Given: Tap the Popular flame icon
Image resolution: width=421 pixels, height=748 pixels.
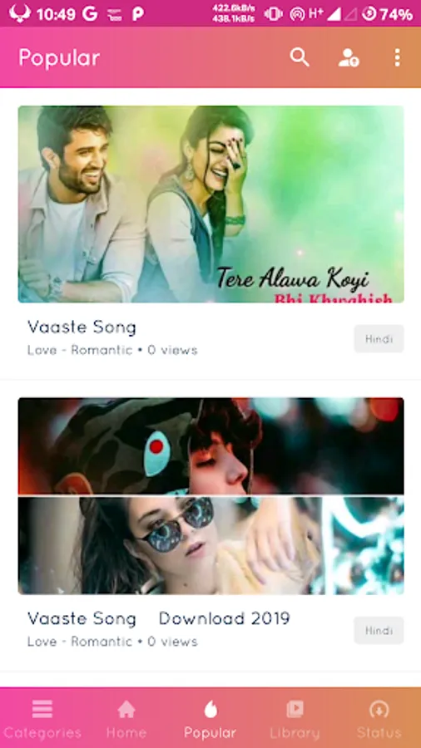Looking at the screenshot, I should coord(210,709).
